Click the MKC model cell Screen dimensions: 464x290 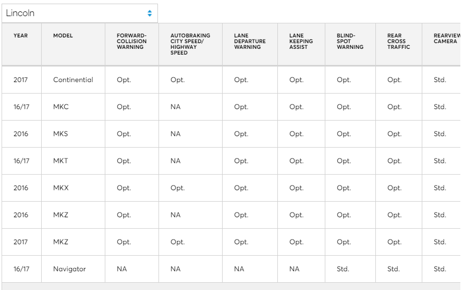point(73,107)
